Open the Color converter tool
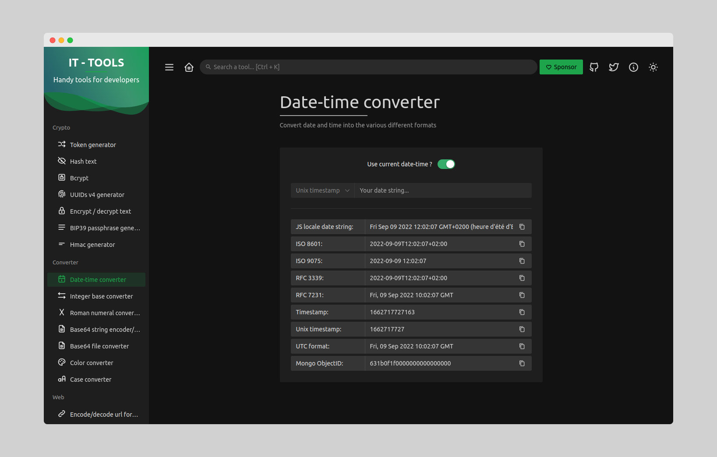The width and height of the screenshot is (717, 457). [91, 362]
